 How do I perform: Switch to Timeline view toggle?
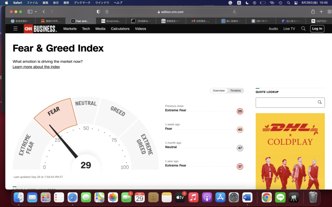pyautogui.click(x=235, y=91)
